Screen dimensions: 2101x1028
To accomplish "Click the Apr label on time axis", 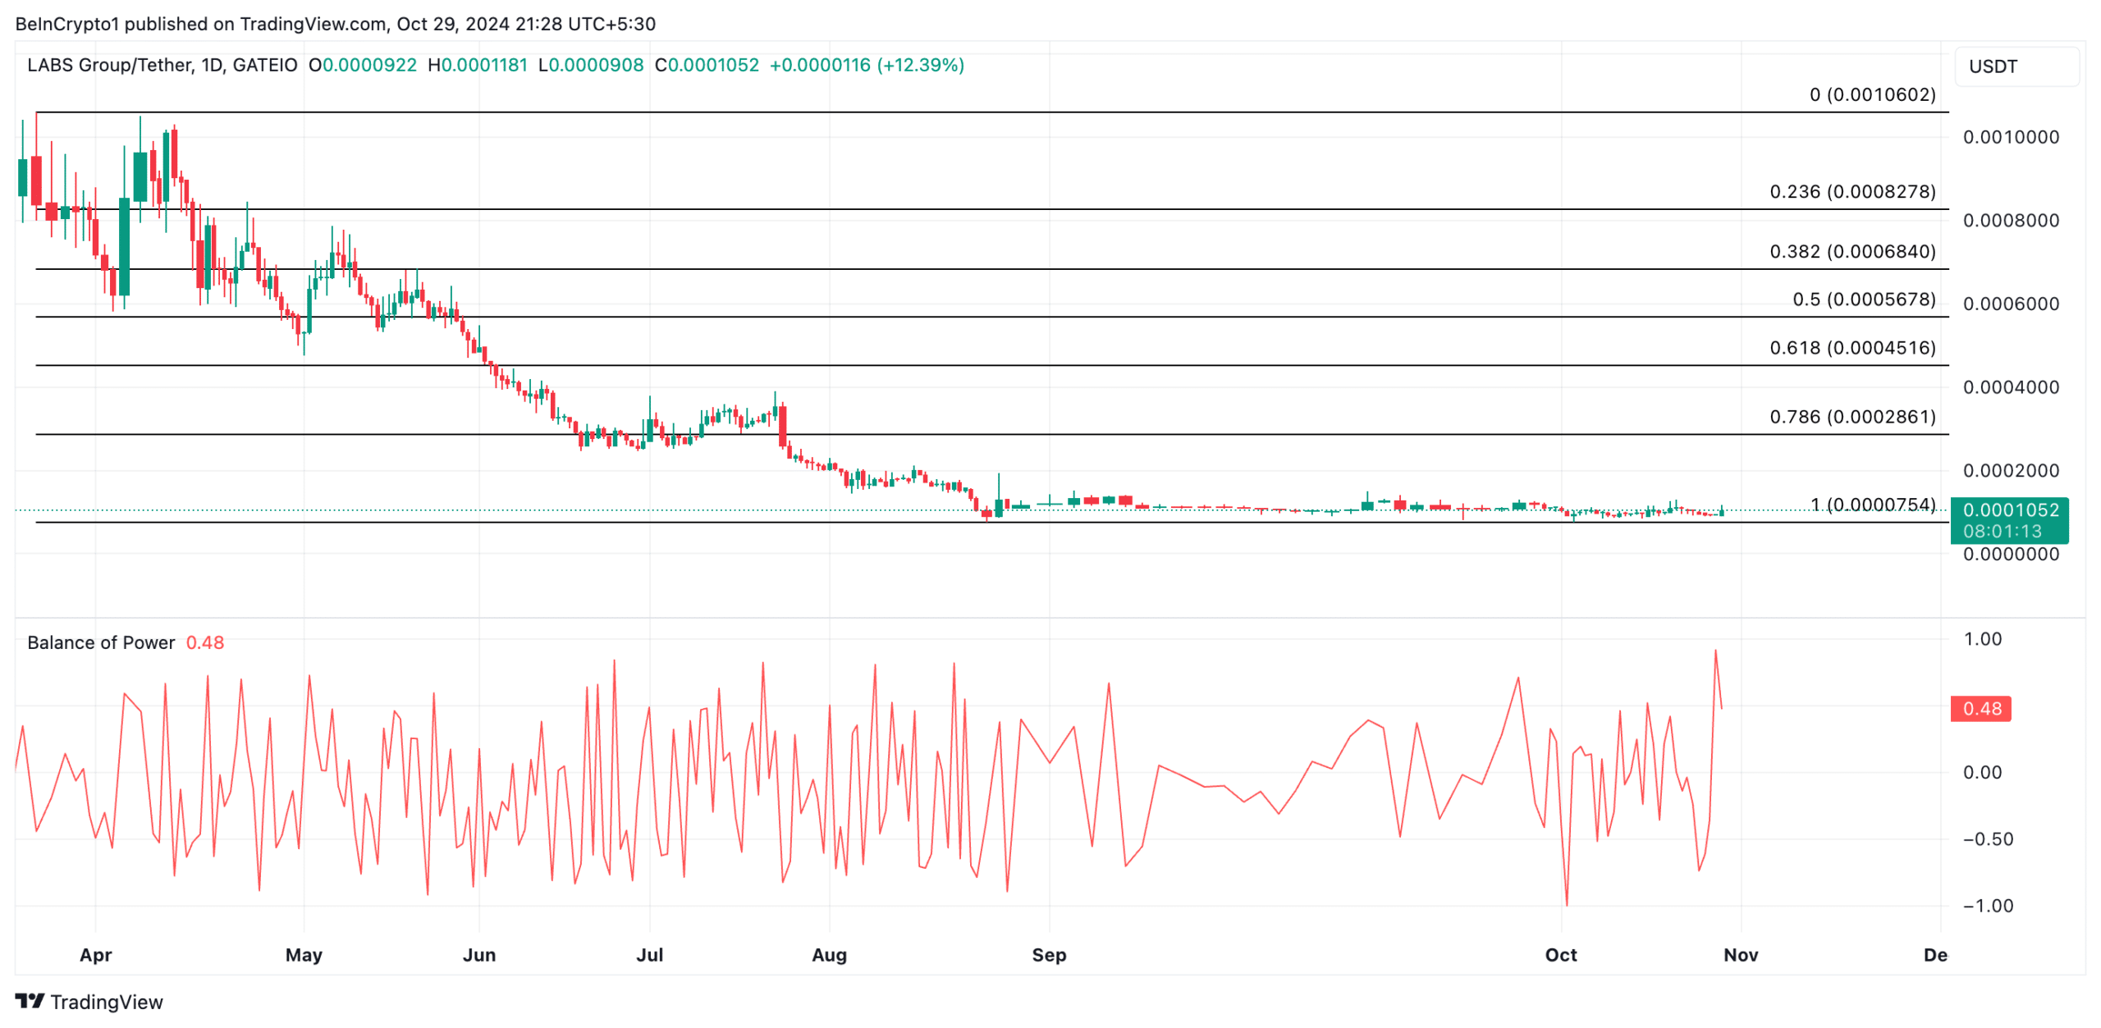I will (x=95, y=954).
